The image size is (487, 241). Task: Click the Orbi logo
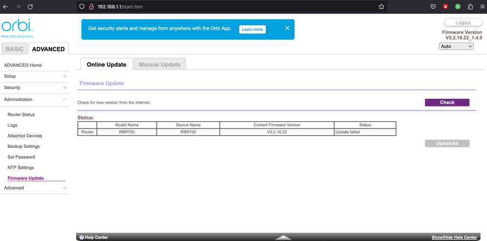click(18, 28)
